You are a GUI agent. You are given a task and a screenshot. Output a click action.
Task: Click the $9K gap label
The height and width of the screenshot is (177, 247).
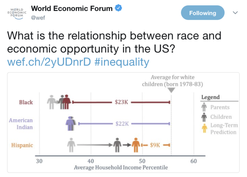155,145
